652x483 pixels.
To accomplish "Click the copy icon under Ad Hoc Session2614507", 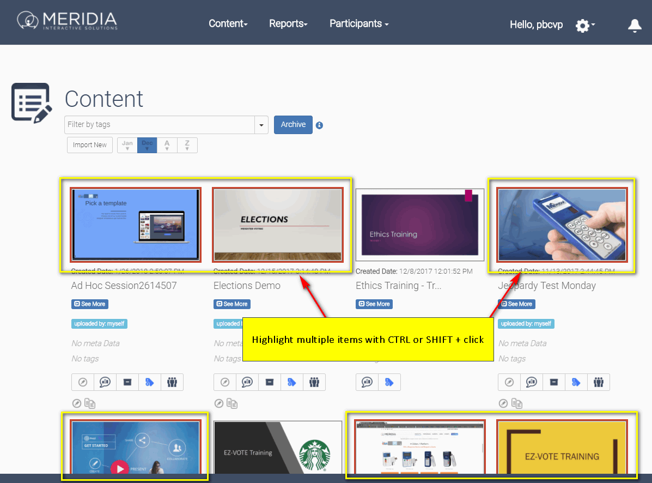I will click(91, 403).
